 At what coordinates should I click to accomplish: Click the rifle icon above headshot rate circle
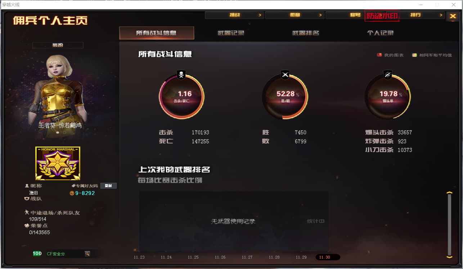pyautogui.click(x=388, y=75)
